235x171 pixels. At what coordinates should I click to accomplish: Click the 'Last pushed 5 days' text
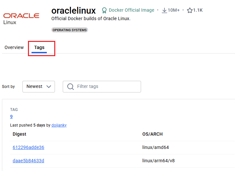[x=28, y=125]
